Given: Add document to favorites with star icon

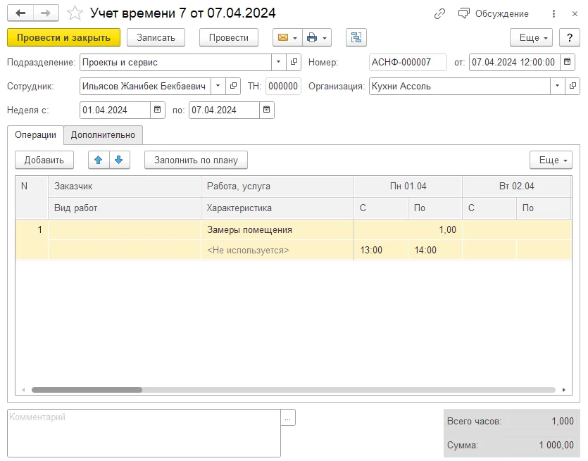Looking at the screenshot, I should [75, 13].
